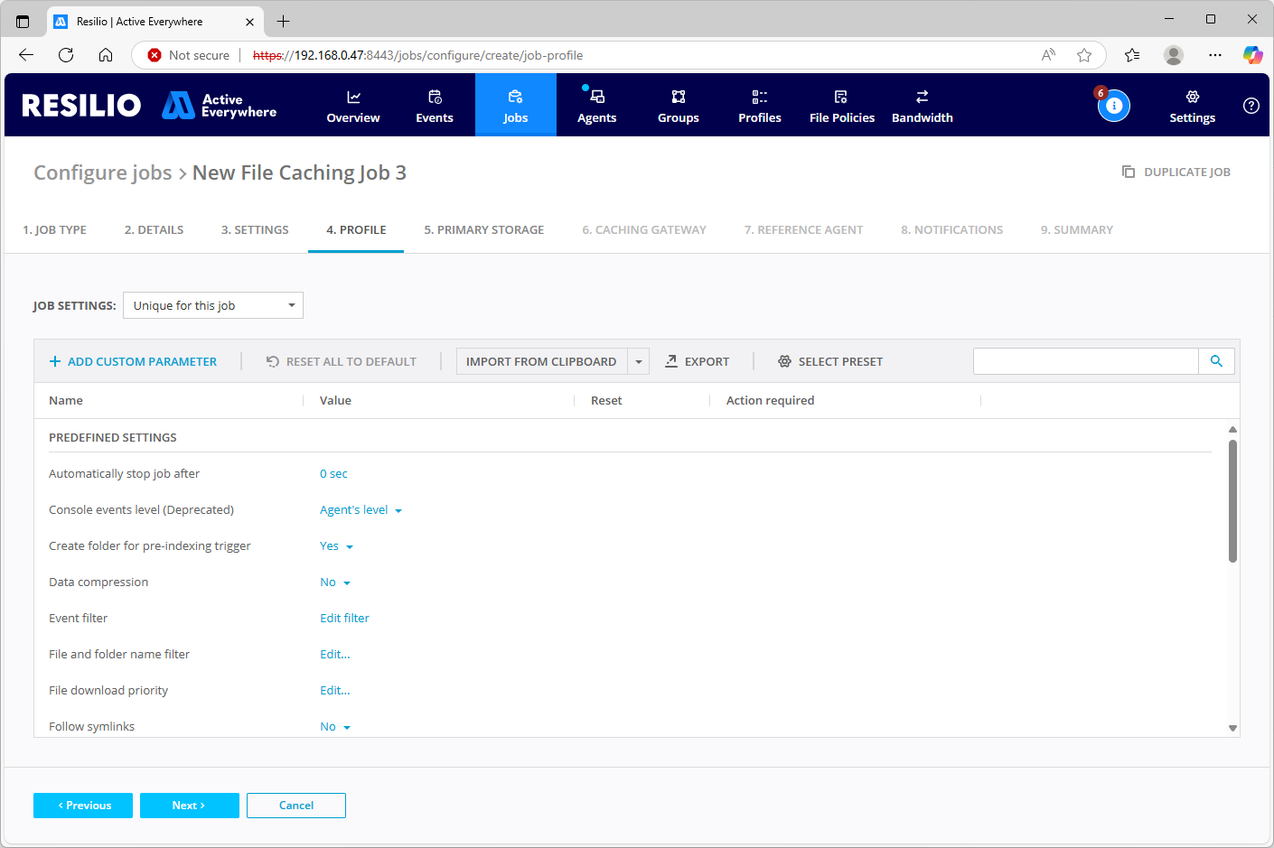Expand the 'Console events level' dropdown
The width and height of the screenshot is (1274, 848).
click(x=361, y=509)
